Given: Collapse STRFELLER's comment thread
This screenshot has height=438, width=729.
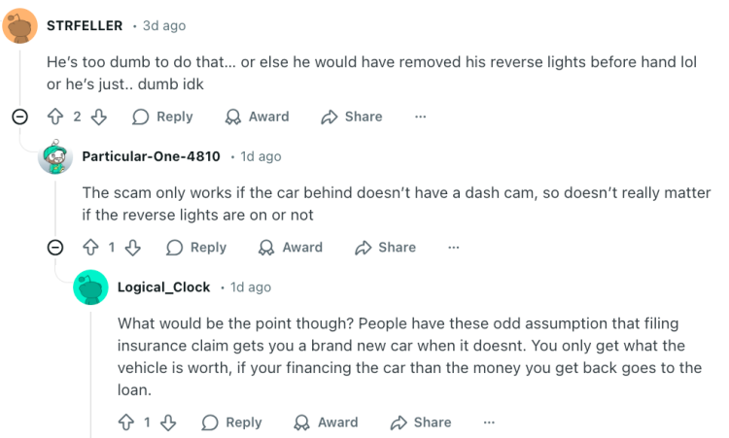Looking at the screenshot, I should tap(19, 117).
